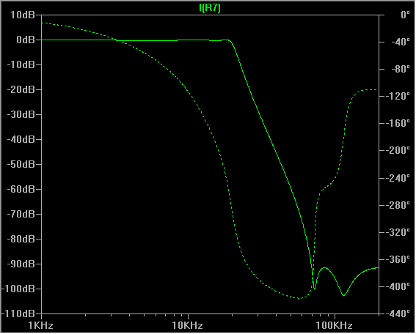Click the -100dB magnitude axis label

point(18,289)
